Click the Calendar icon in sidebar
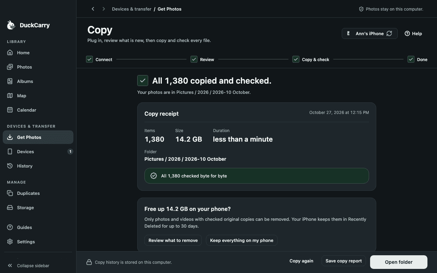Viewport: 437px width, 273px height. tap(10, 110)
